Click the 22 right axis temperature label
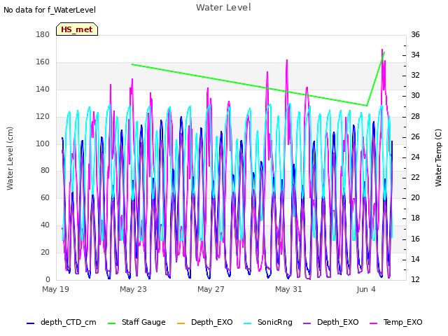This screenshot has height=336, width=448. (415, 177)
